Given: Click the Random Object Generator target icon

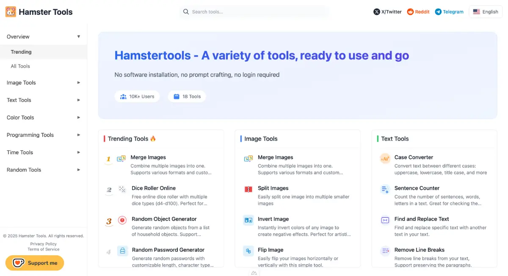Looking at the screenshot, I should pyautogui.click(x=122, y=220).
